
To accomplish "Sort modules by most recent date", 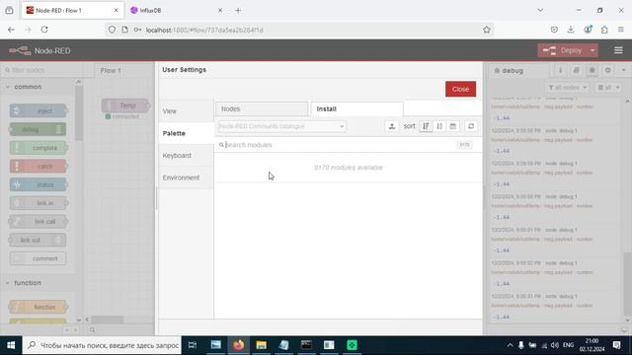I will click(452, 126).
